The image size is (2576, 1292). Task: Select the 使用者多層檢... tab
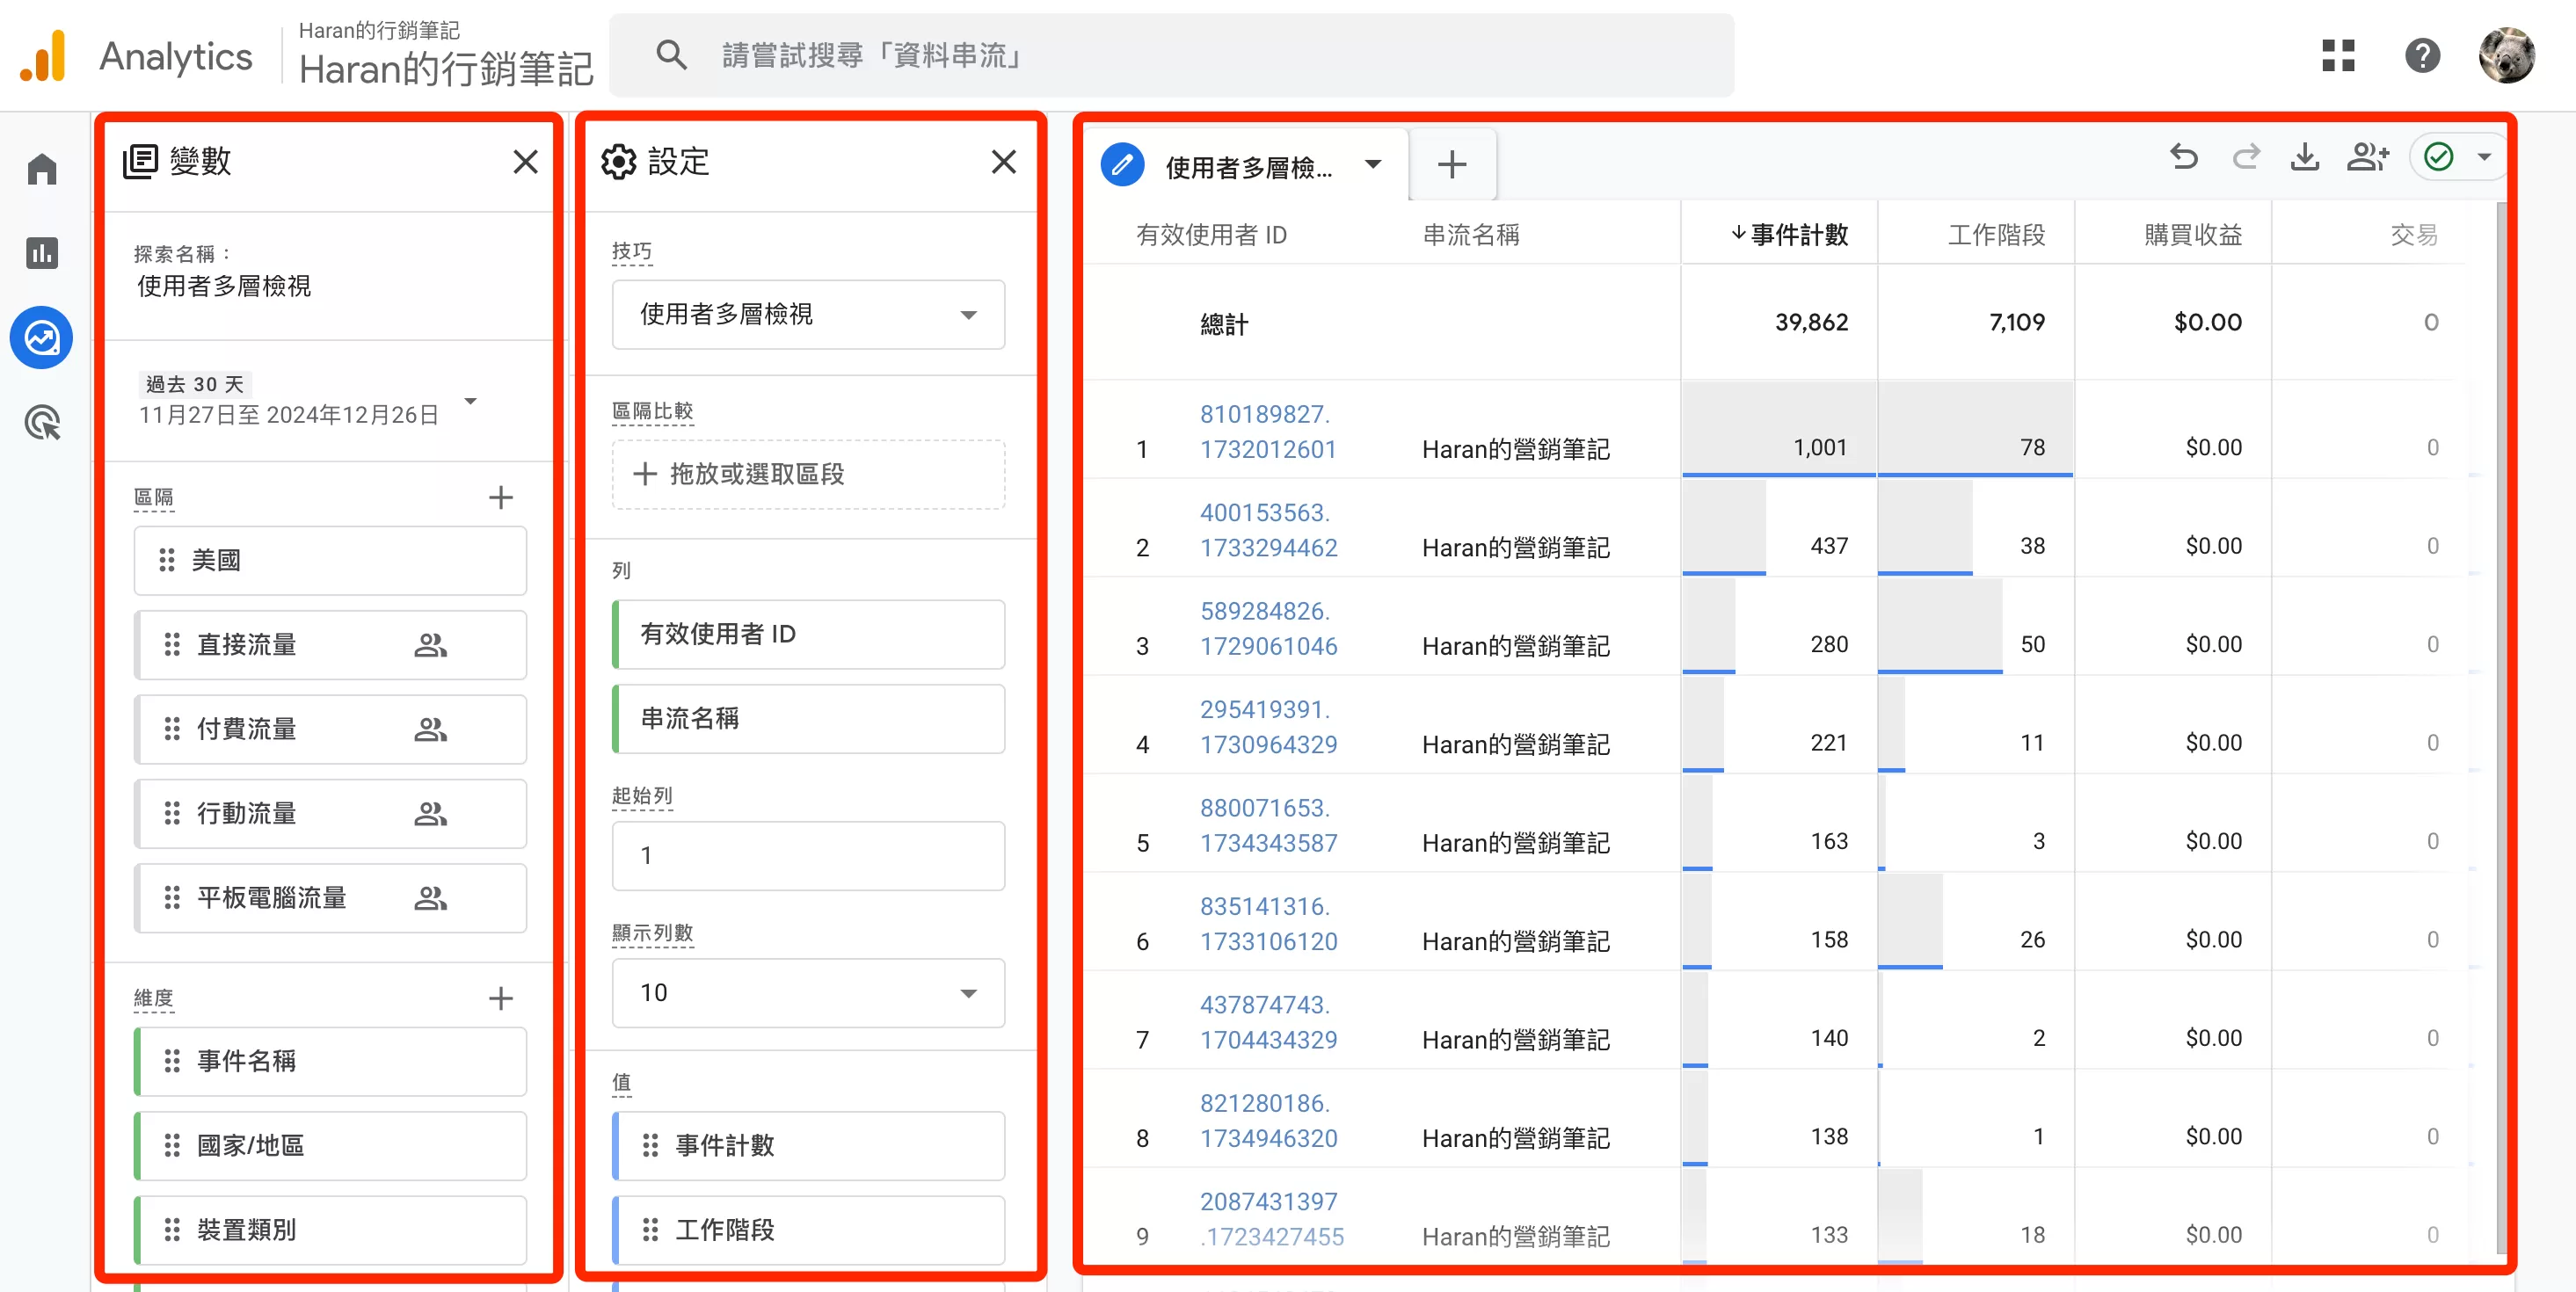[1249, 167]
